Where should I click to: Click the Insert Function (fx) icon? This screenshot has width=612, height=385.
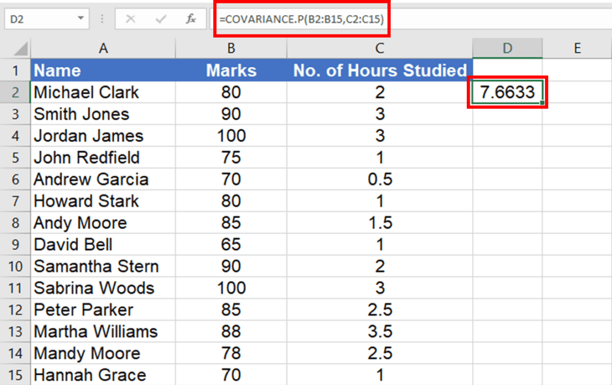(x=189, y=19)
